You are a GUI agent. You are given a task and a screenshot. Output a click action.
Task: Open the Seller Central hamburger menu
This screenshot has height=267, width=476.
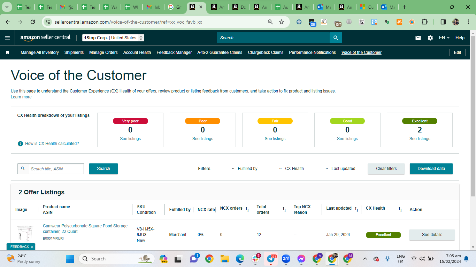7,38
